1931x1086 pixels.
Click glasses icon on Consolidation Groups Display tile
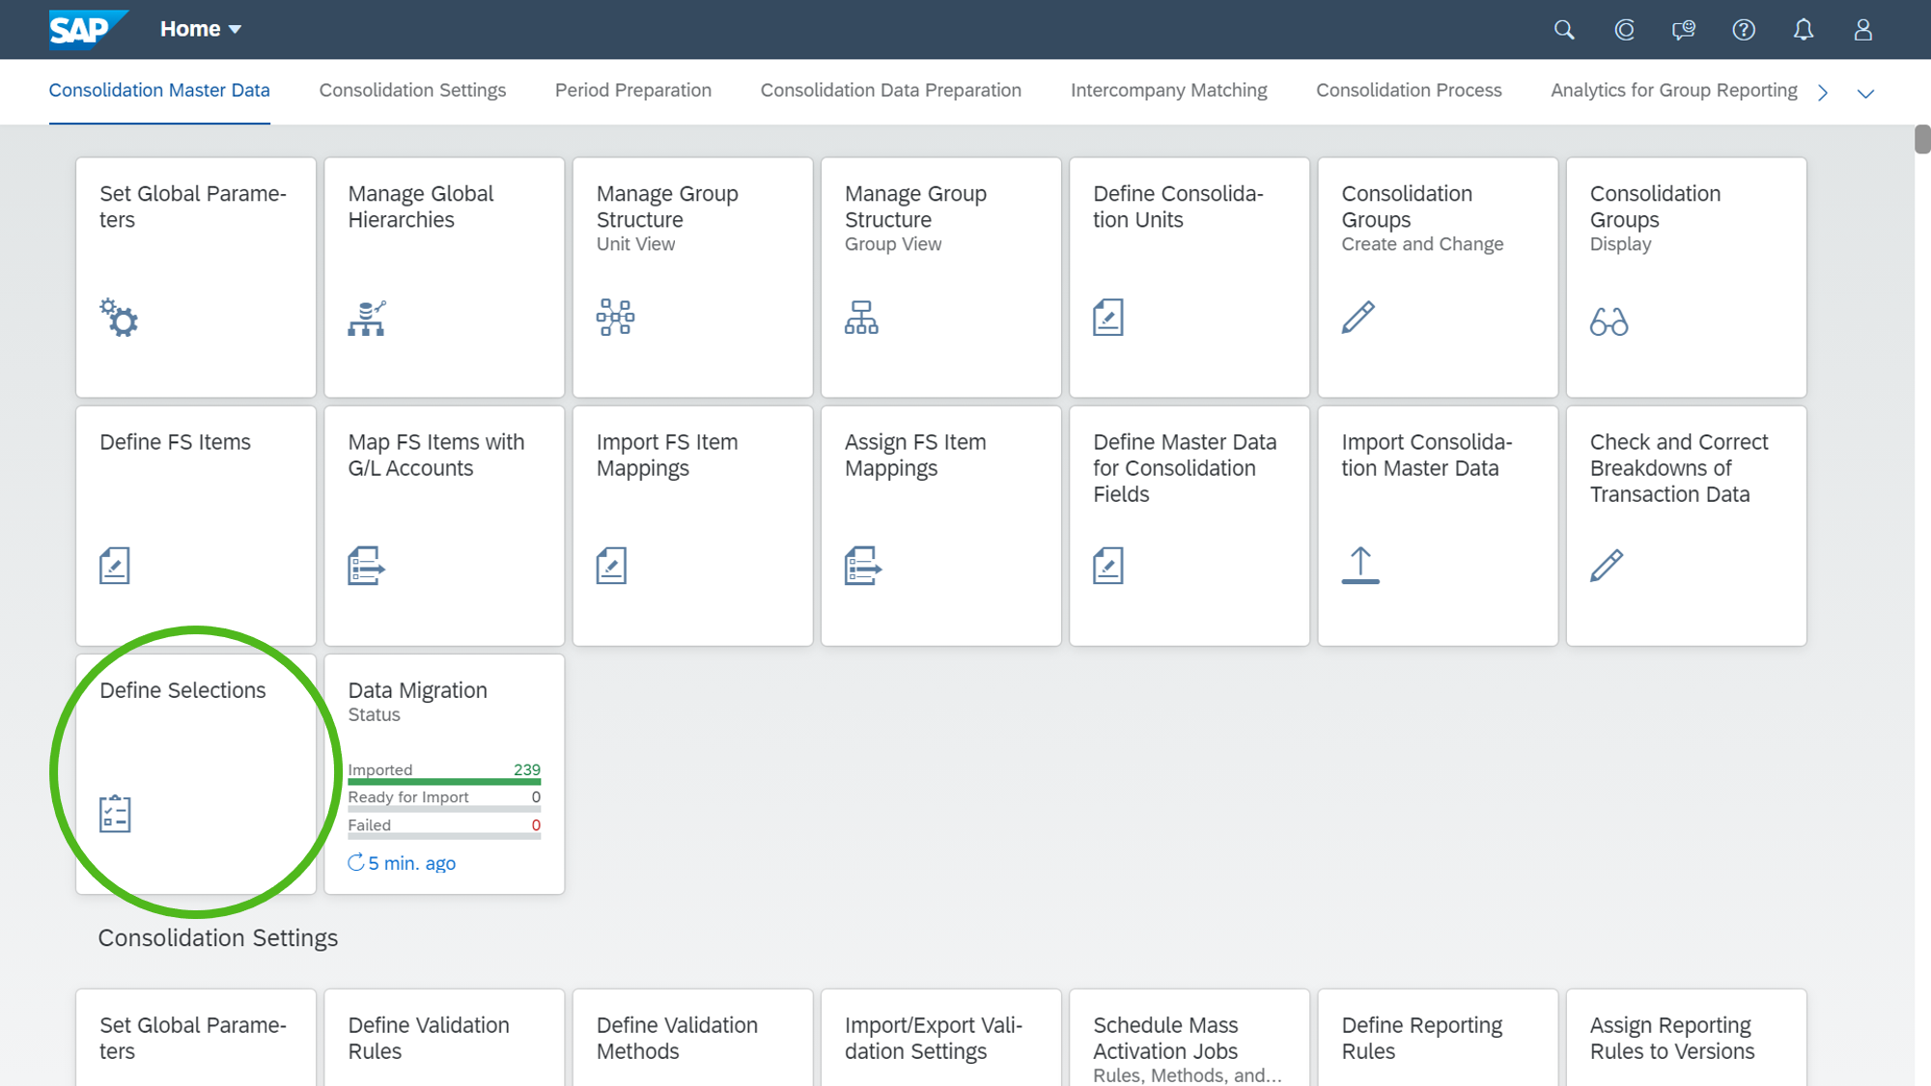pos(1609,320)
